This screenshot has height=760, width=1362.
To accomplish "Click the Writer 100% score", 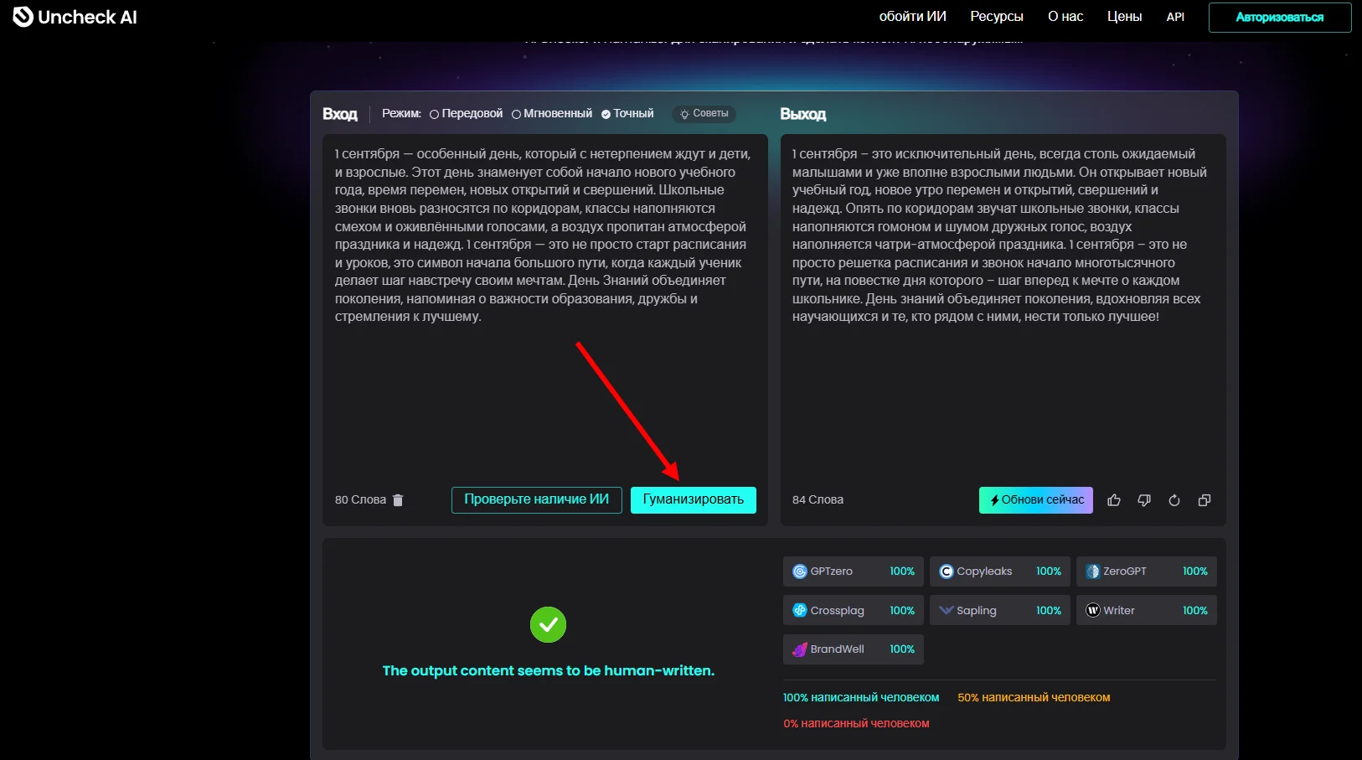I will (1195, 611).
